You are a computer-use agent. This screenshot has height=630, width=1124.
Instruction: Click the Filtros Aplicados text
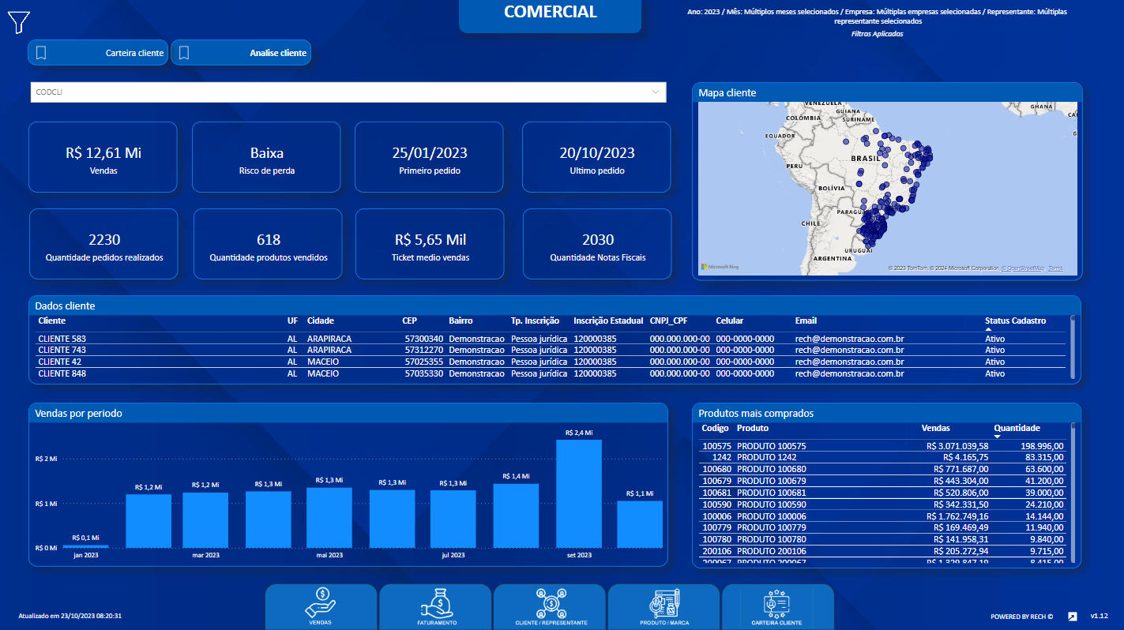(x=877, y=34)
